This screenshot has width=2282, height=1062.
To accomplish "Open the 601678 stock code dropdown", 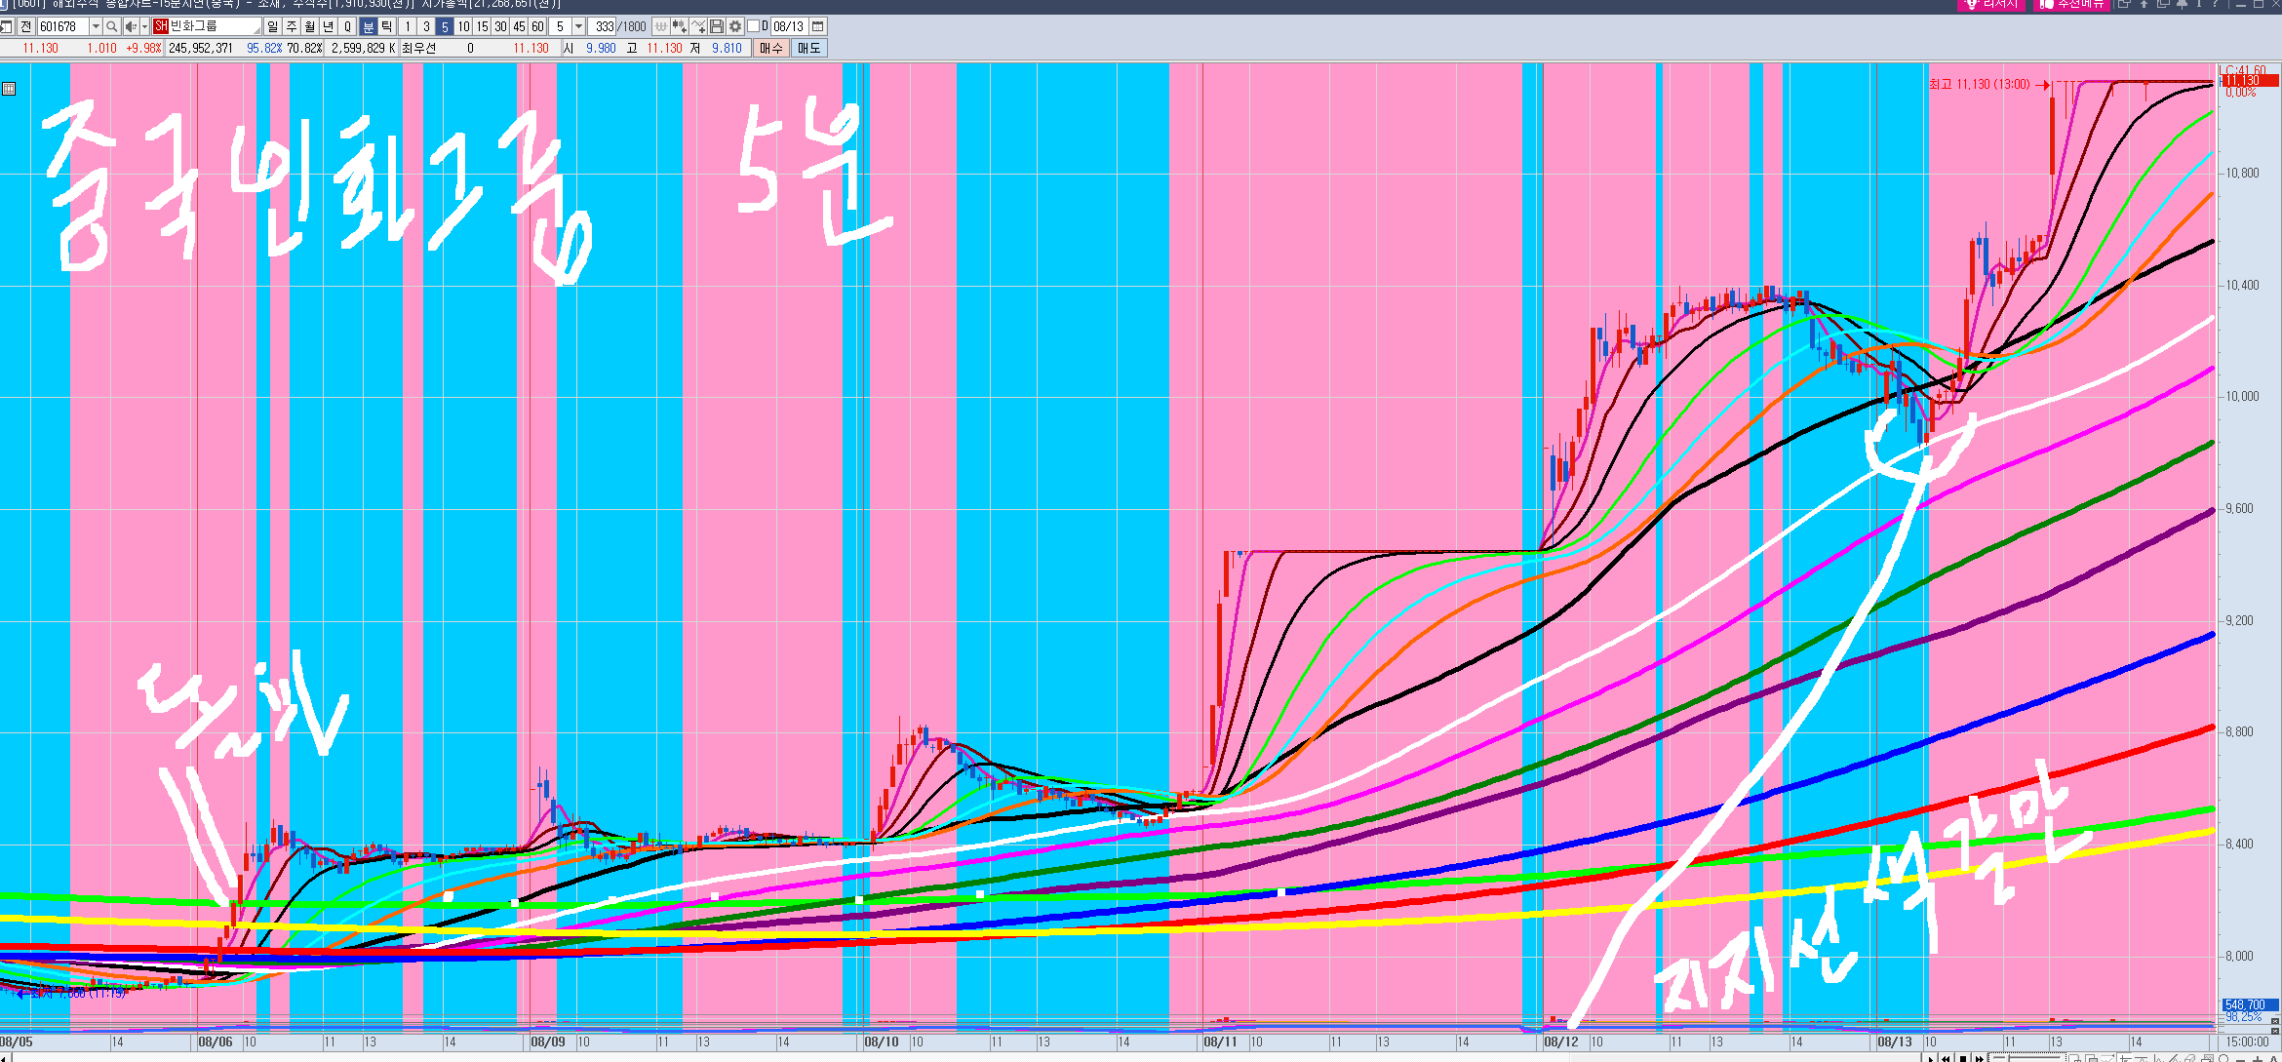I will (x=96, y=26).
